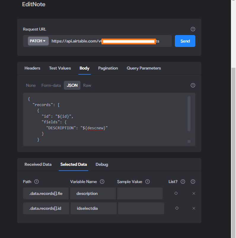236x238 pixels.
Task: Open help icon beside body type options
Action: (193, 85)
